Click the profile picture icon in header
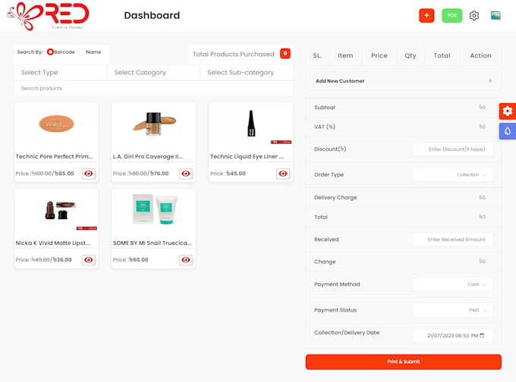The height and width of the screenshot is (382, 516). click(x=496, y=15)
